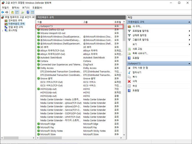This screenshot has width=192, height=144.
Task: Open the 보기 submenu arrow in actions
Action: tap(189, 44)
